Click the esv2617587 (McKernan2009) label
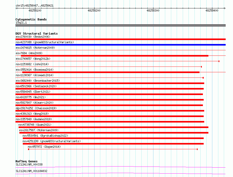 pos(39,130)
